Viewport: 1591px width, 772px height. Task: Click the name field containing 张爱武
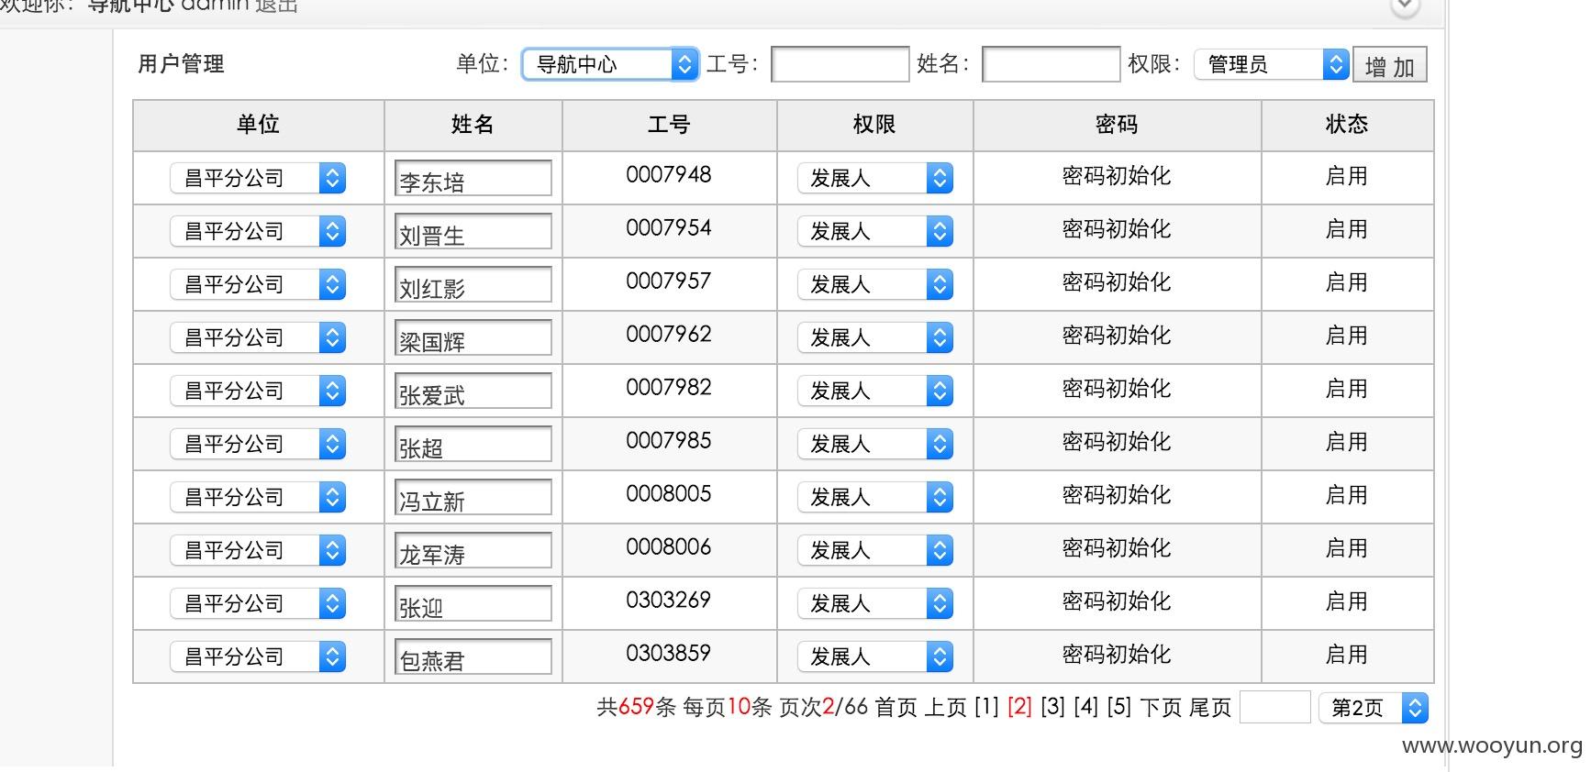[473, 392]
